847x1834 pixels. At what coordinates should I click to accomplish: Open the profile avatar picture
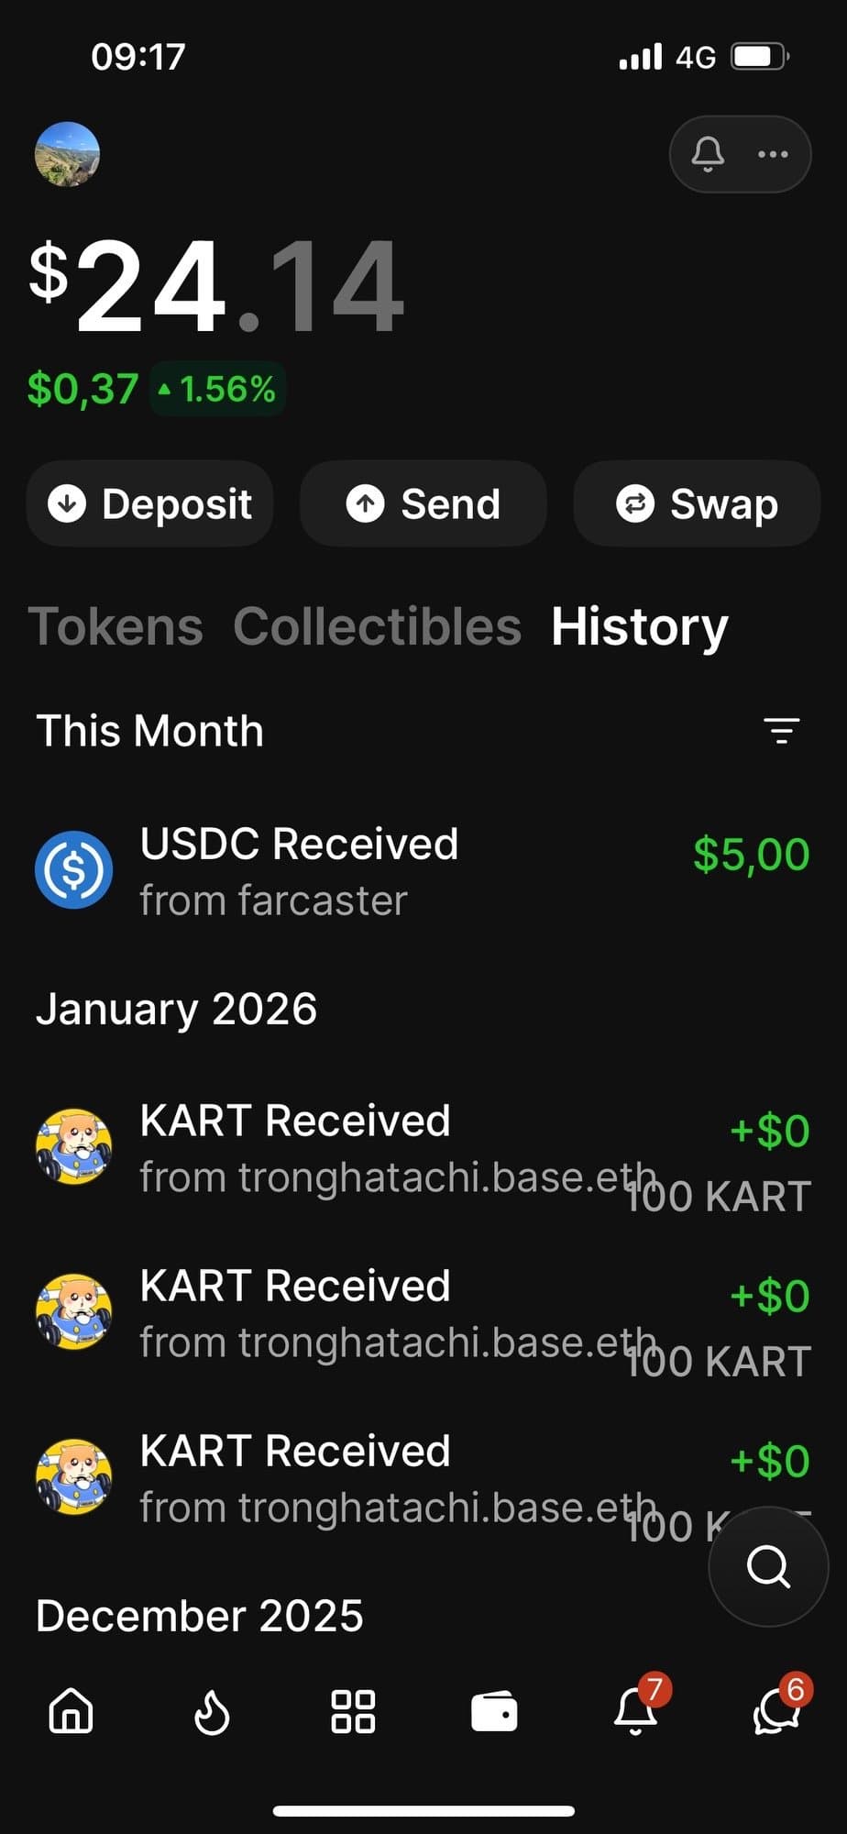click(67, 154)
